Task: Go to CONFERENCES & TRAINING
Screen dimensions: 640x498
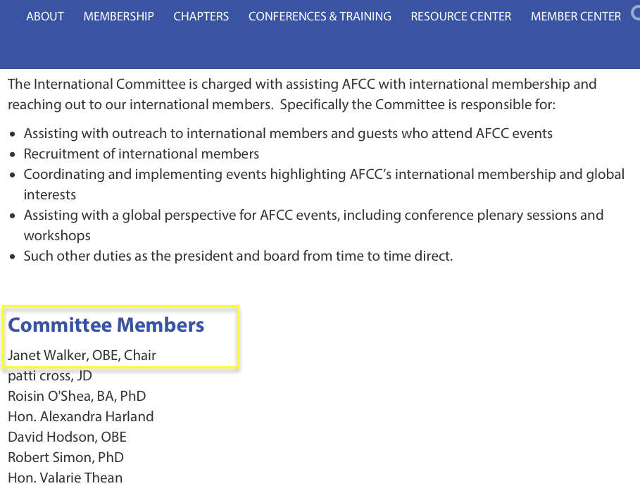Action: click(320, 16)
